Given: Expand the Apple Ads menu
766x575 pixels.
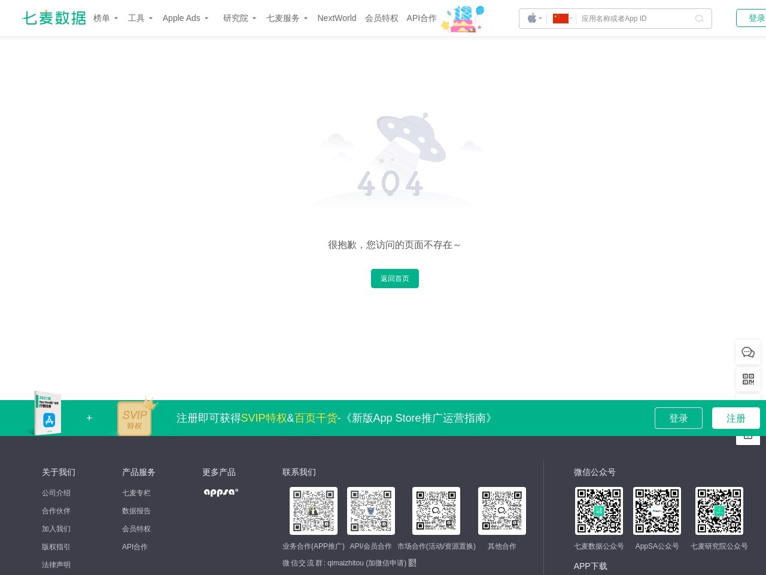Looking at the screenshot, I should click(x=185, y=18).
